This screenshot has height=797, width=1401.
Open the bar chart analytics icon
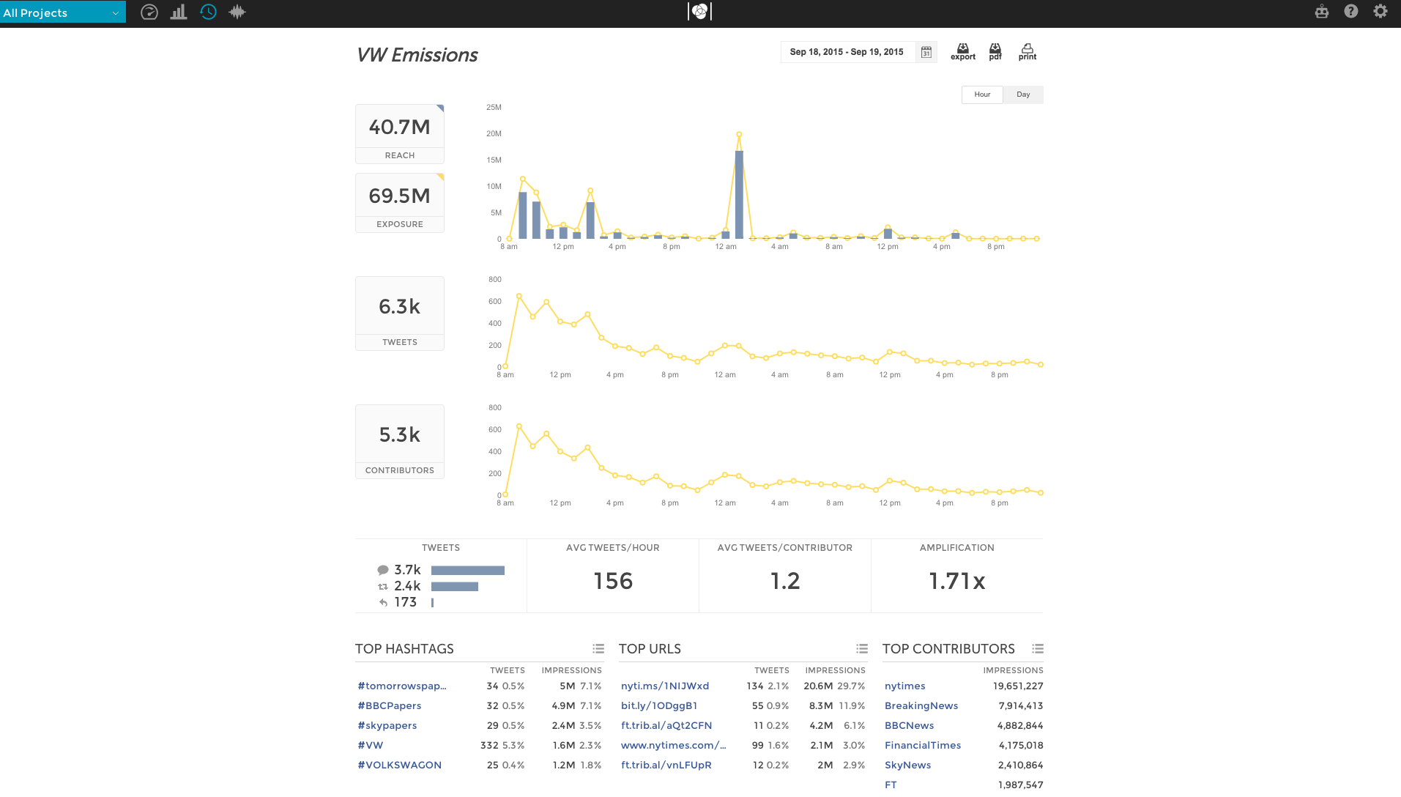click(x=179, y=12)
